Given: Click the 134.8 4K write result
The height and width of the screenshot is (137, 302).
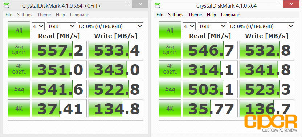Looking at the screenshot, I should click(116, 108).
